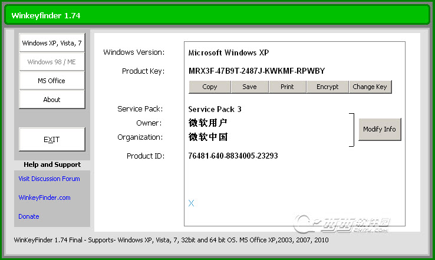Copy the product key

pos(210,87)
